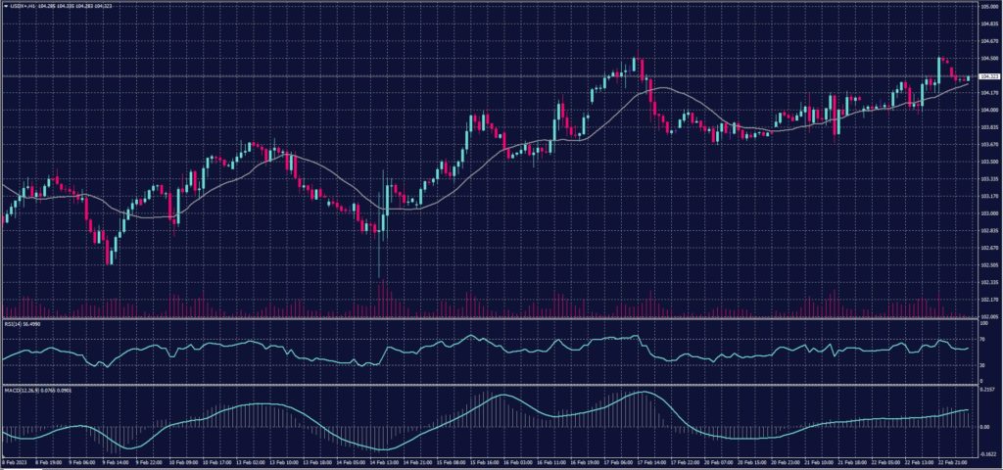The width and height of the screenshot is (1003, 470).
Task: Click the RSI 30 oversold level label
Action: point(981,366)
